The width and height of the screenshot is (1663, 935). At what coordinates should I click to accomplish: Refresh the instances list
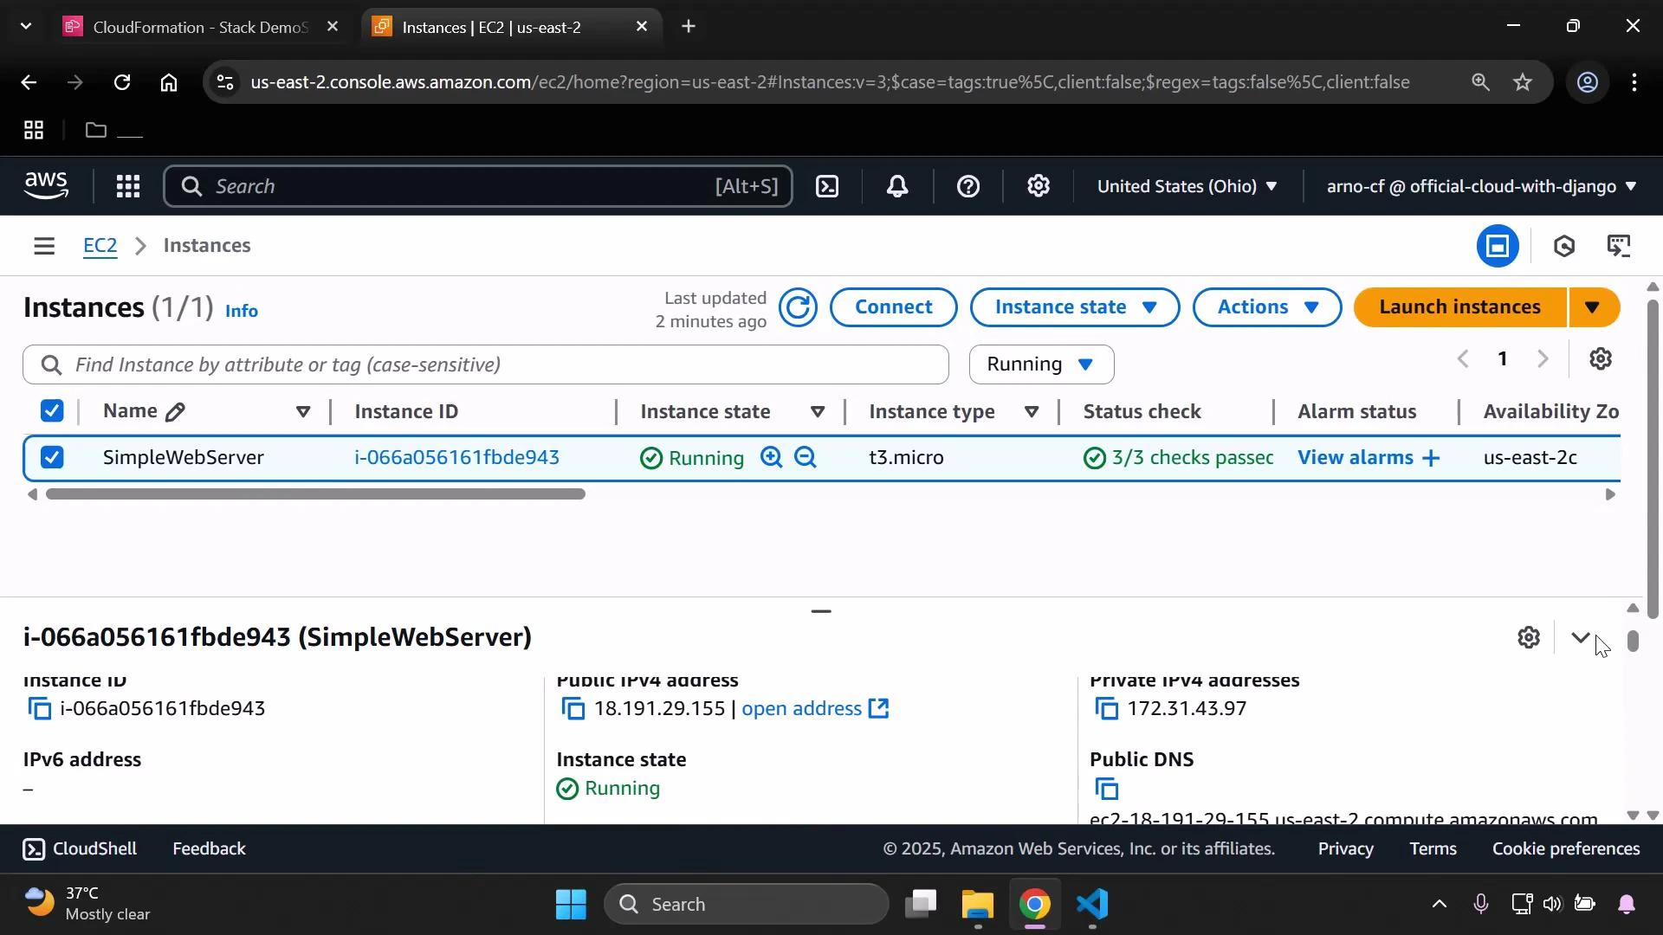tap(798, 307)
